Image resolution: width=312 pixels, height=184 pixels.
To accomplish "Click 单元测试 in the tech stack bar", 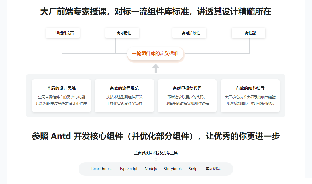I will [x=213, y=169].
